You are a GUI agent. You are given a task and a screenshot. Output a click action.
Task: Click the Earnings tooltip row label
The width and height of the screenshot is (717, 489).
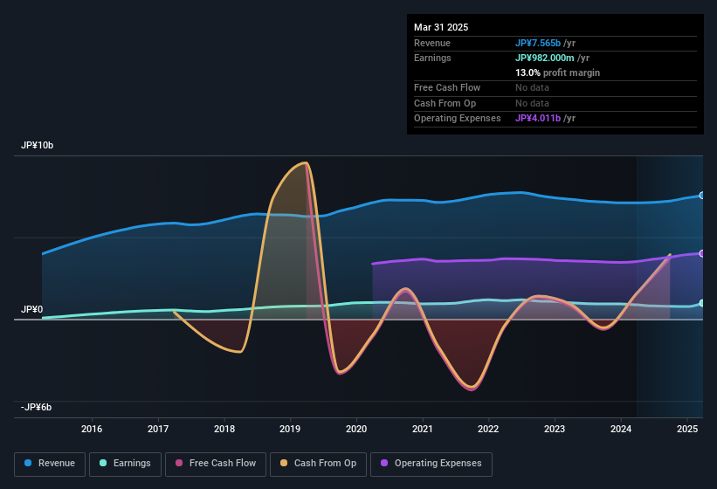point(432,58)
